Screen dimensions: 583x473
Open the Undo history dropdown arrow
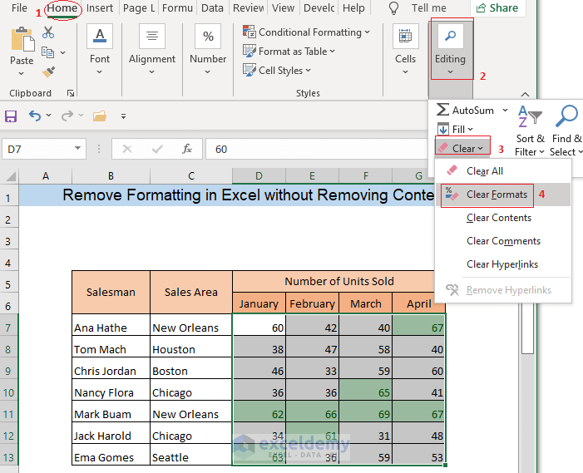pyautogui.click(x=49, y=116)
